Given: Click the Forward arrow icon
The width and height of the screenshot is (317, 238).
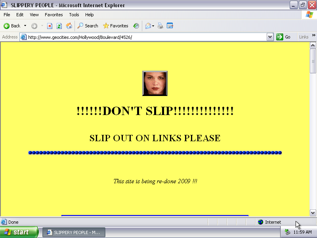Looking at the screenshot, I should click(x=34, y=26).
